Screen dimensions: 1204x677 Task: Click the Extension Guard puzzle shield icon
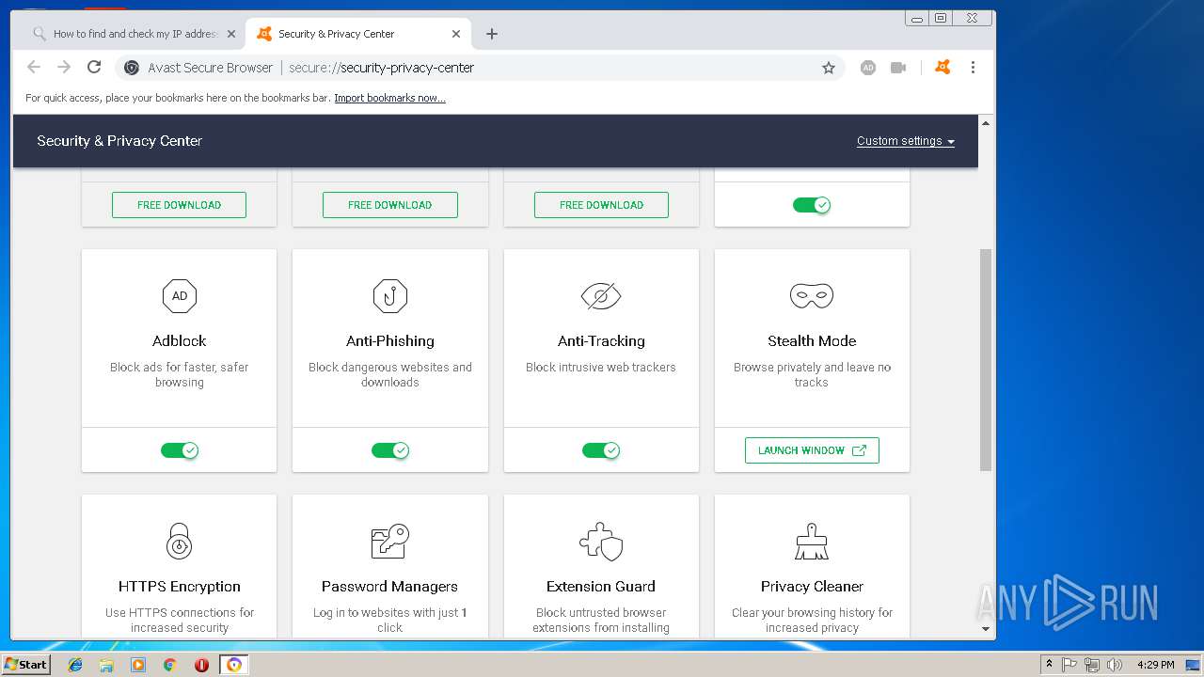click(x=601, y=542)
